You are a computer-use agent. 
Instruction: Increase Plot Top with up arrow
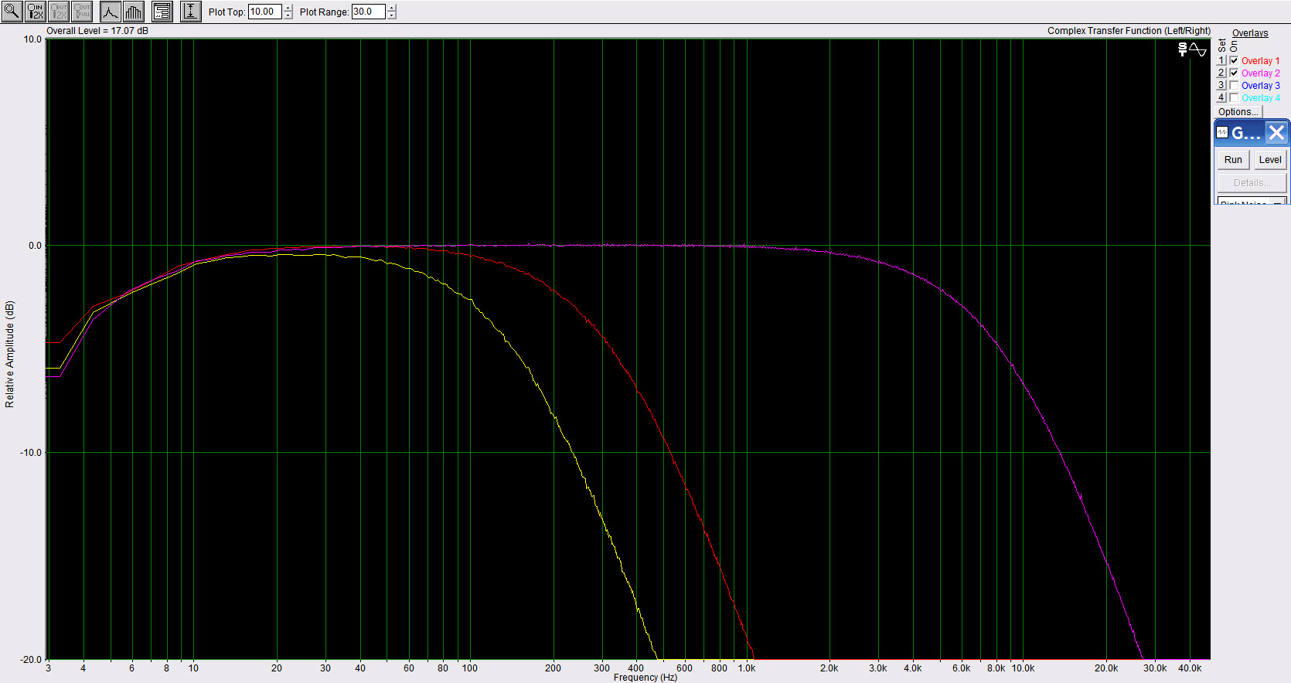coord(288,8)
